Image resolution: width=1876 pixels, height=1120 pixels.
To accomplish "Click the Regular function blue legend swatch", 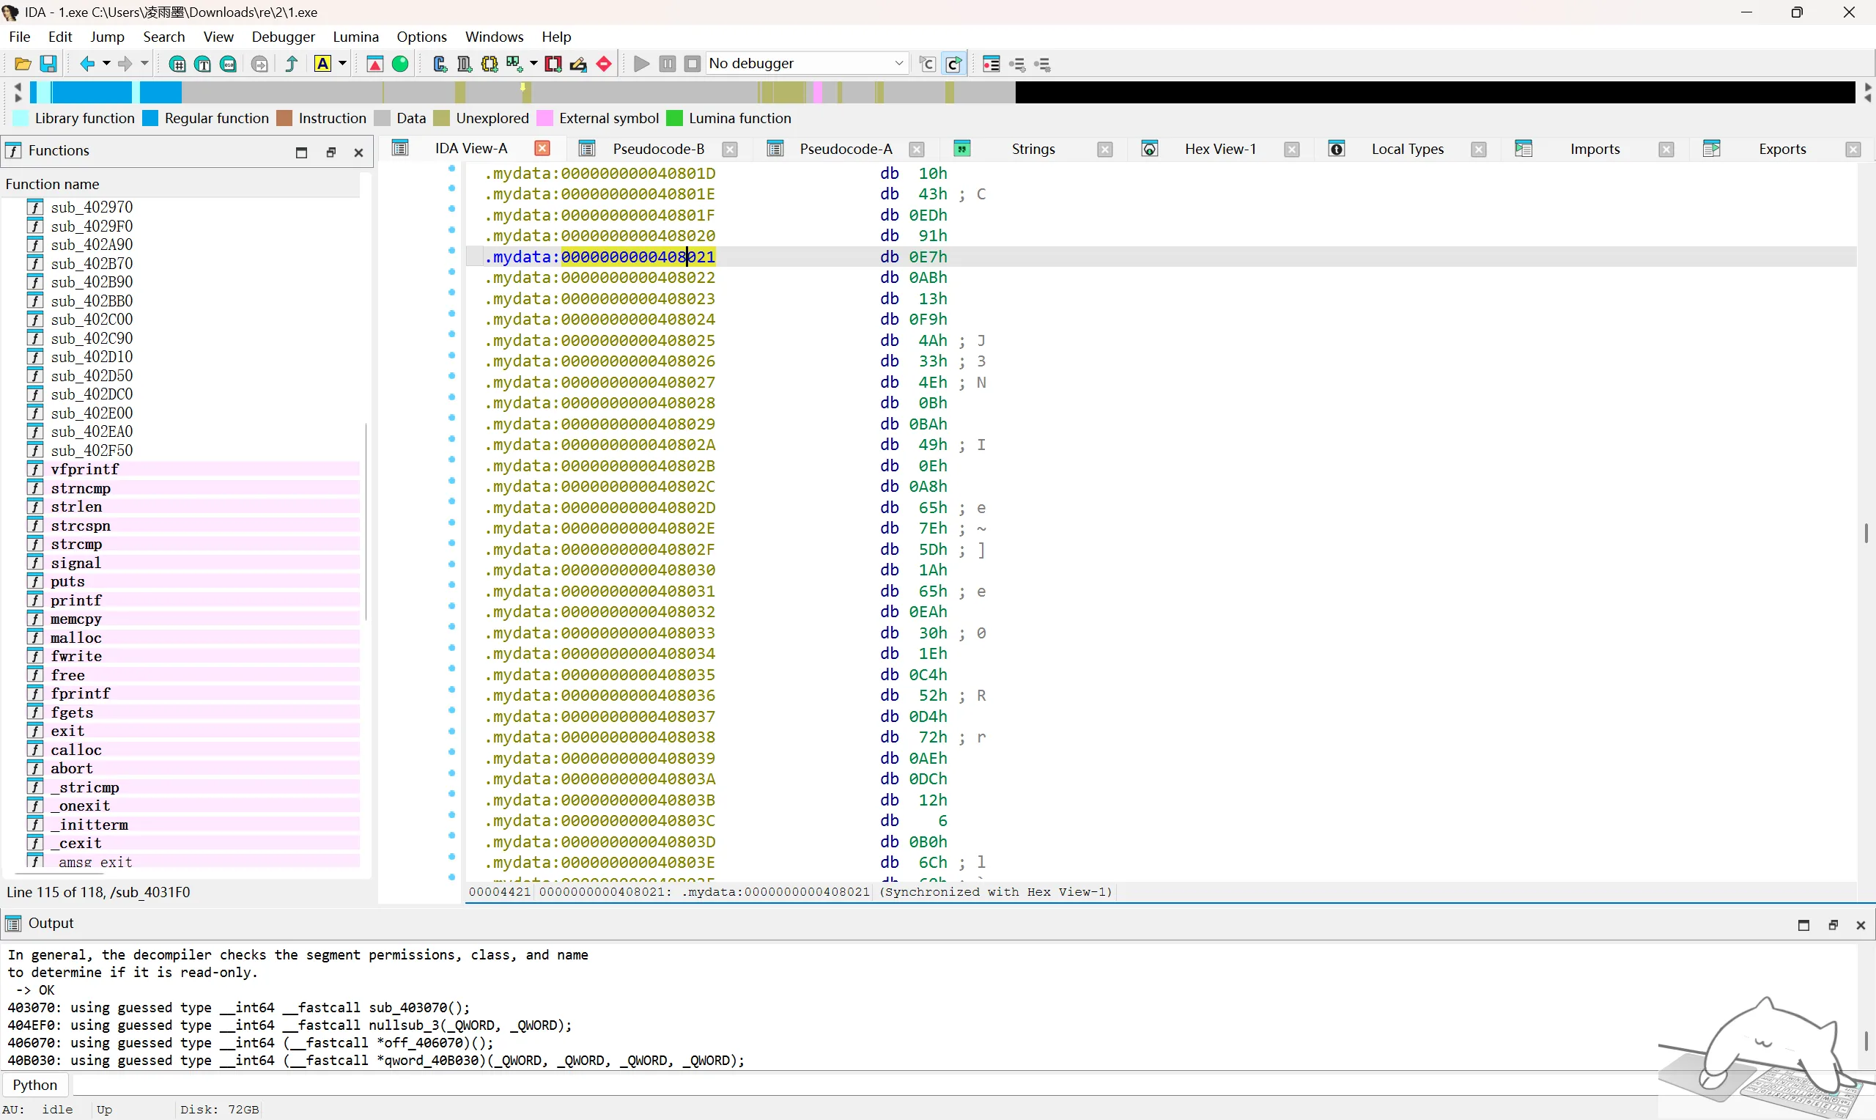I will [150, 119].
